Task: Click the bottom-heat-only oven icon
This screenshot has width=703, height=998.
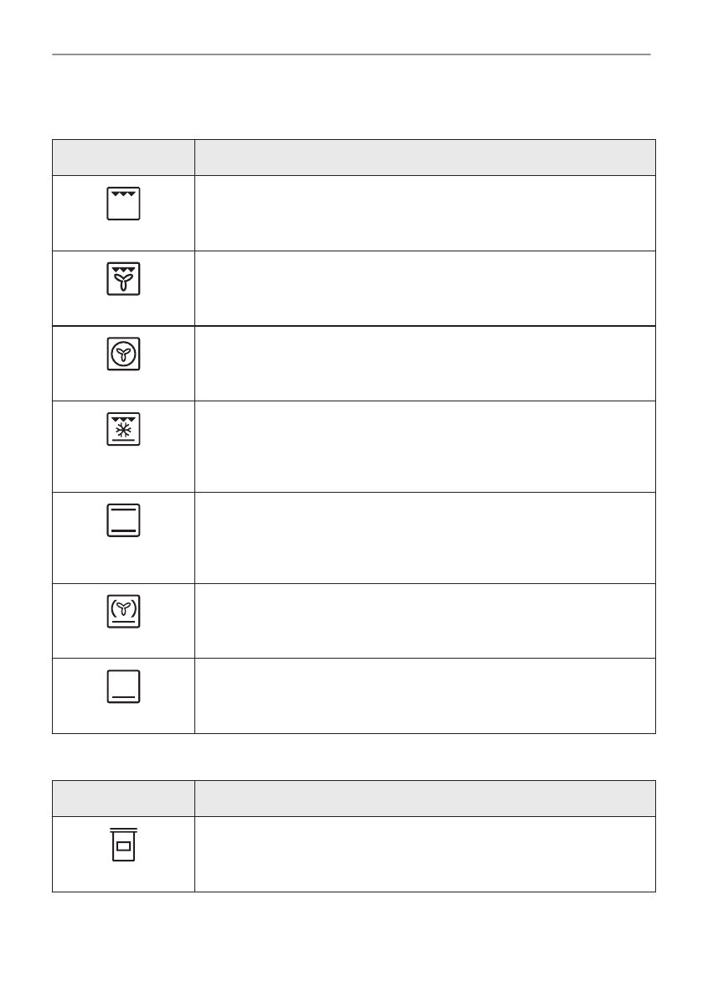Action: coord(124,687)
